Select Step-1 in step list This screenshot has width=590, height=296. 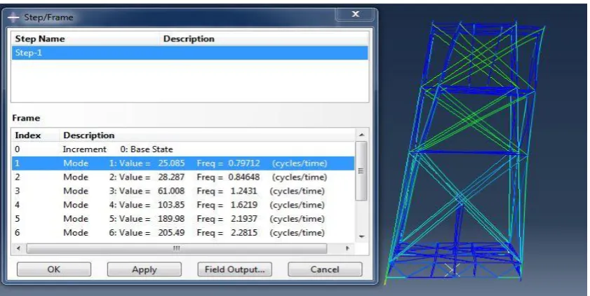[189, 53]
